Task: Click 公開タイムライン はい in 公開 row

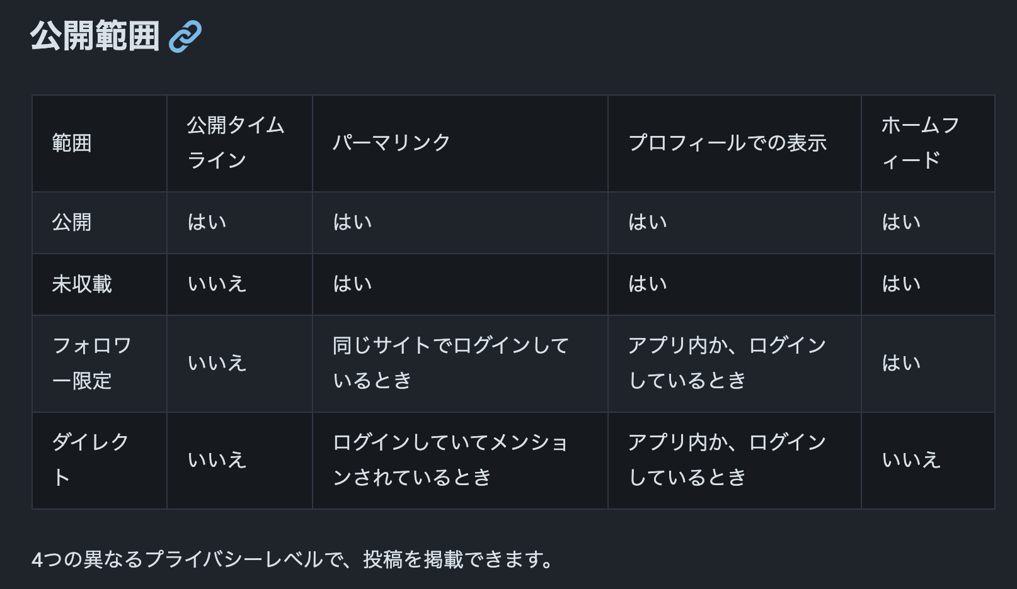Action: point(207,223)
